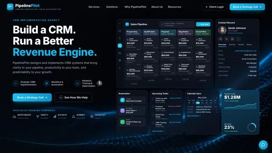Click the home icon in dashboard sidebar

(120, 31)
